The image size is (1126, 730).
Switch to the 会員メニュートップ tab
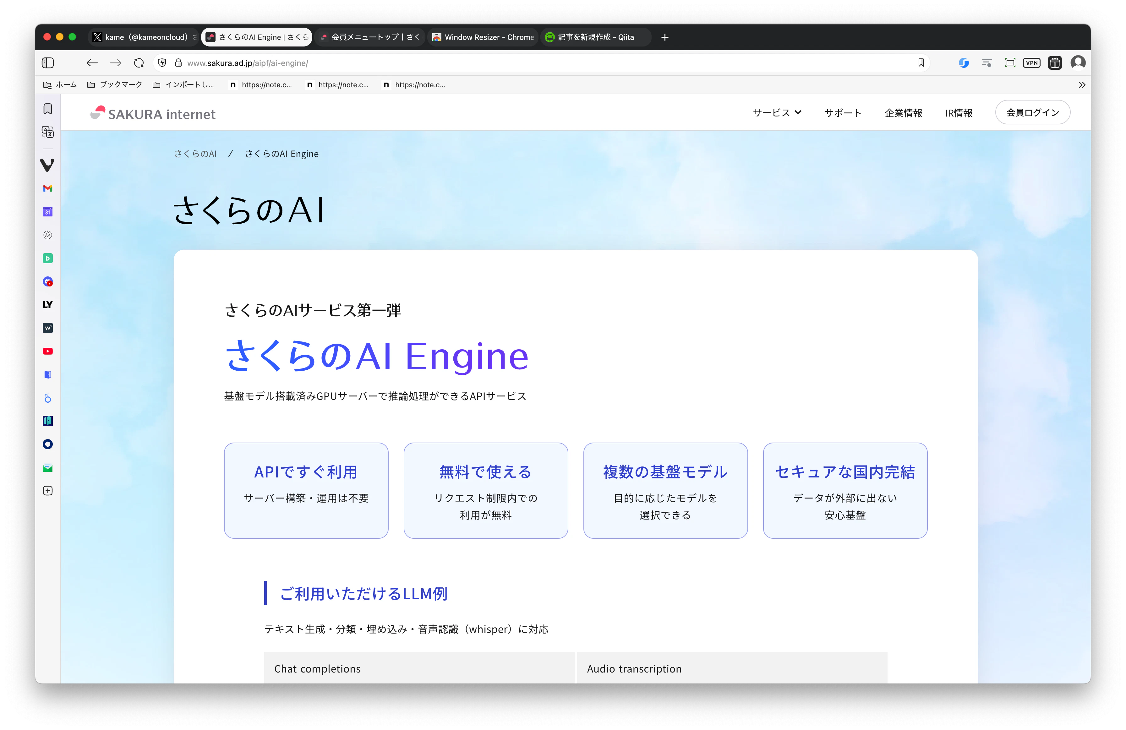[x=370, y=37]
